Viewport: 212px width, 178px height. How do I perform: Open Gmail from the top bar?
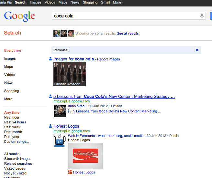(105, 3)
